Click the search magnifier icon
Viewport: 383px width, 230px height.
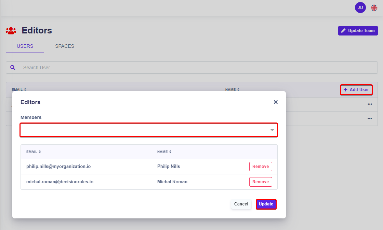click(13, 68)
